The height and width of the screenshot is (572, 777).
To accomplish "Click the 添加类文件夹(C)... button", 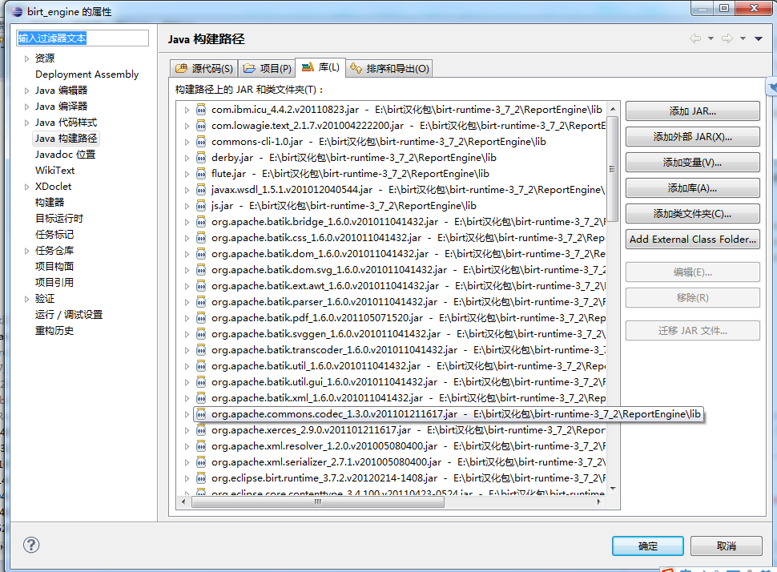I will click(x=692, y=214).
